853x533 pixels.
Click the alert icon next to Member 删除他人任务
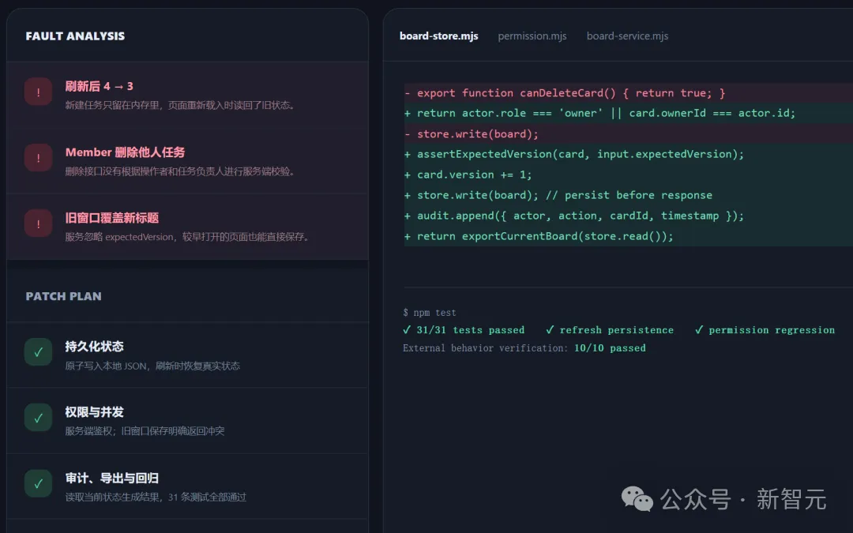click(x=38, y=158)
